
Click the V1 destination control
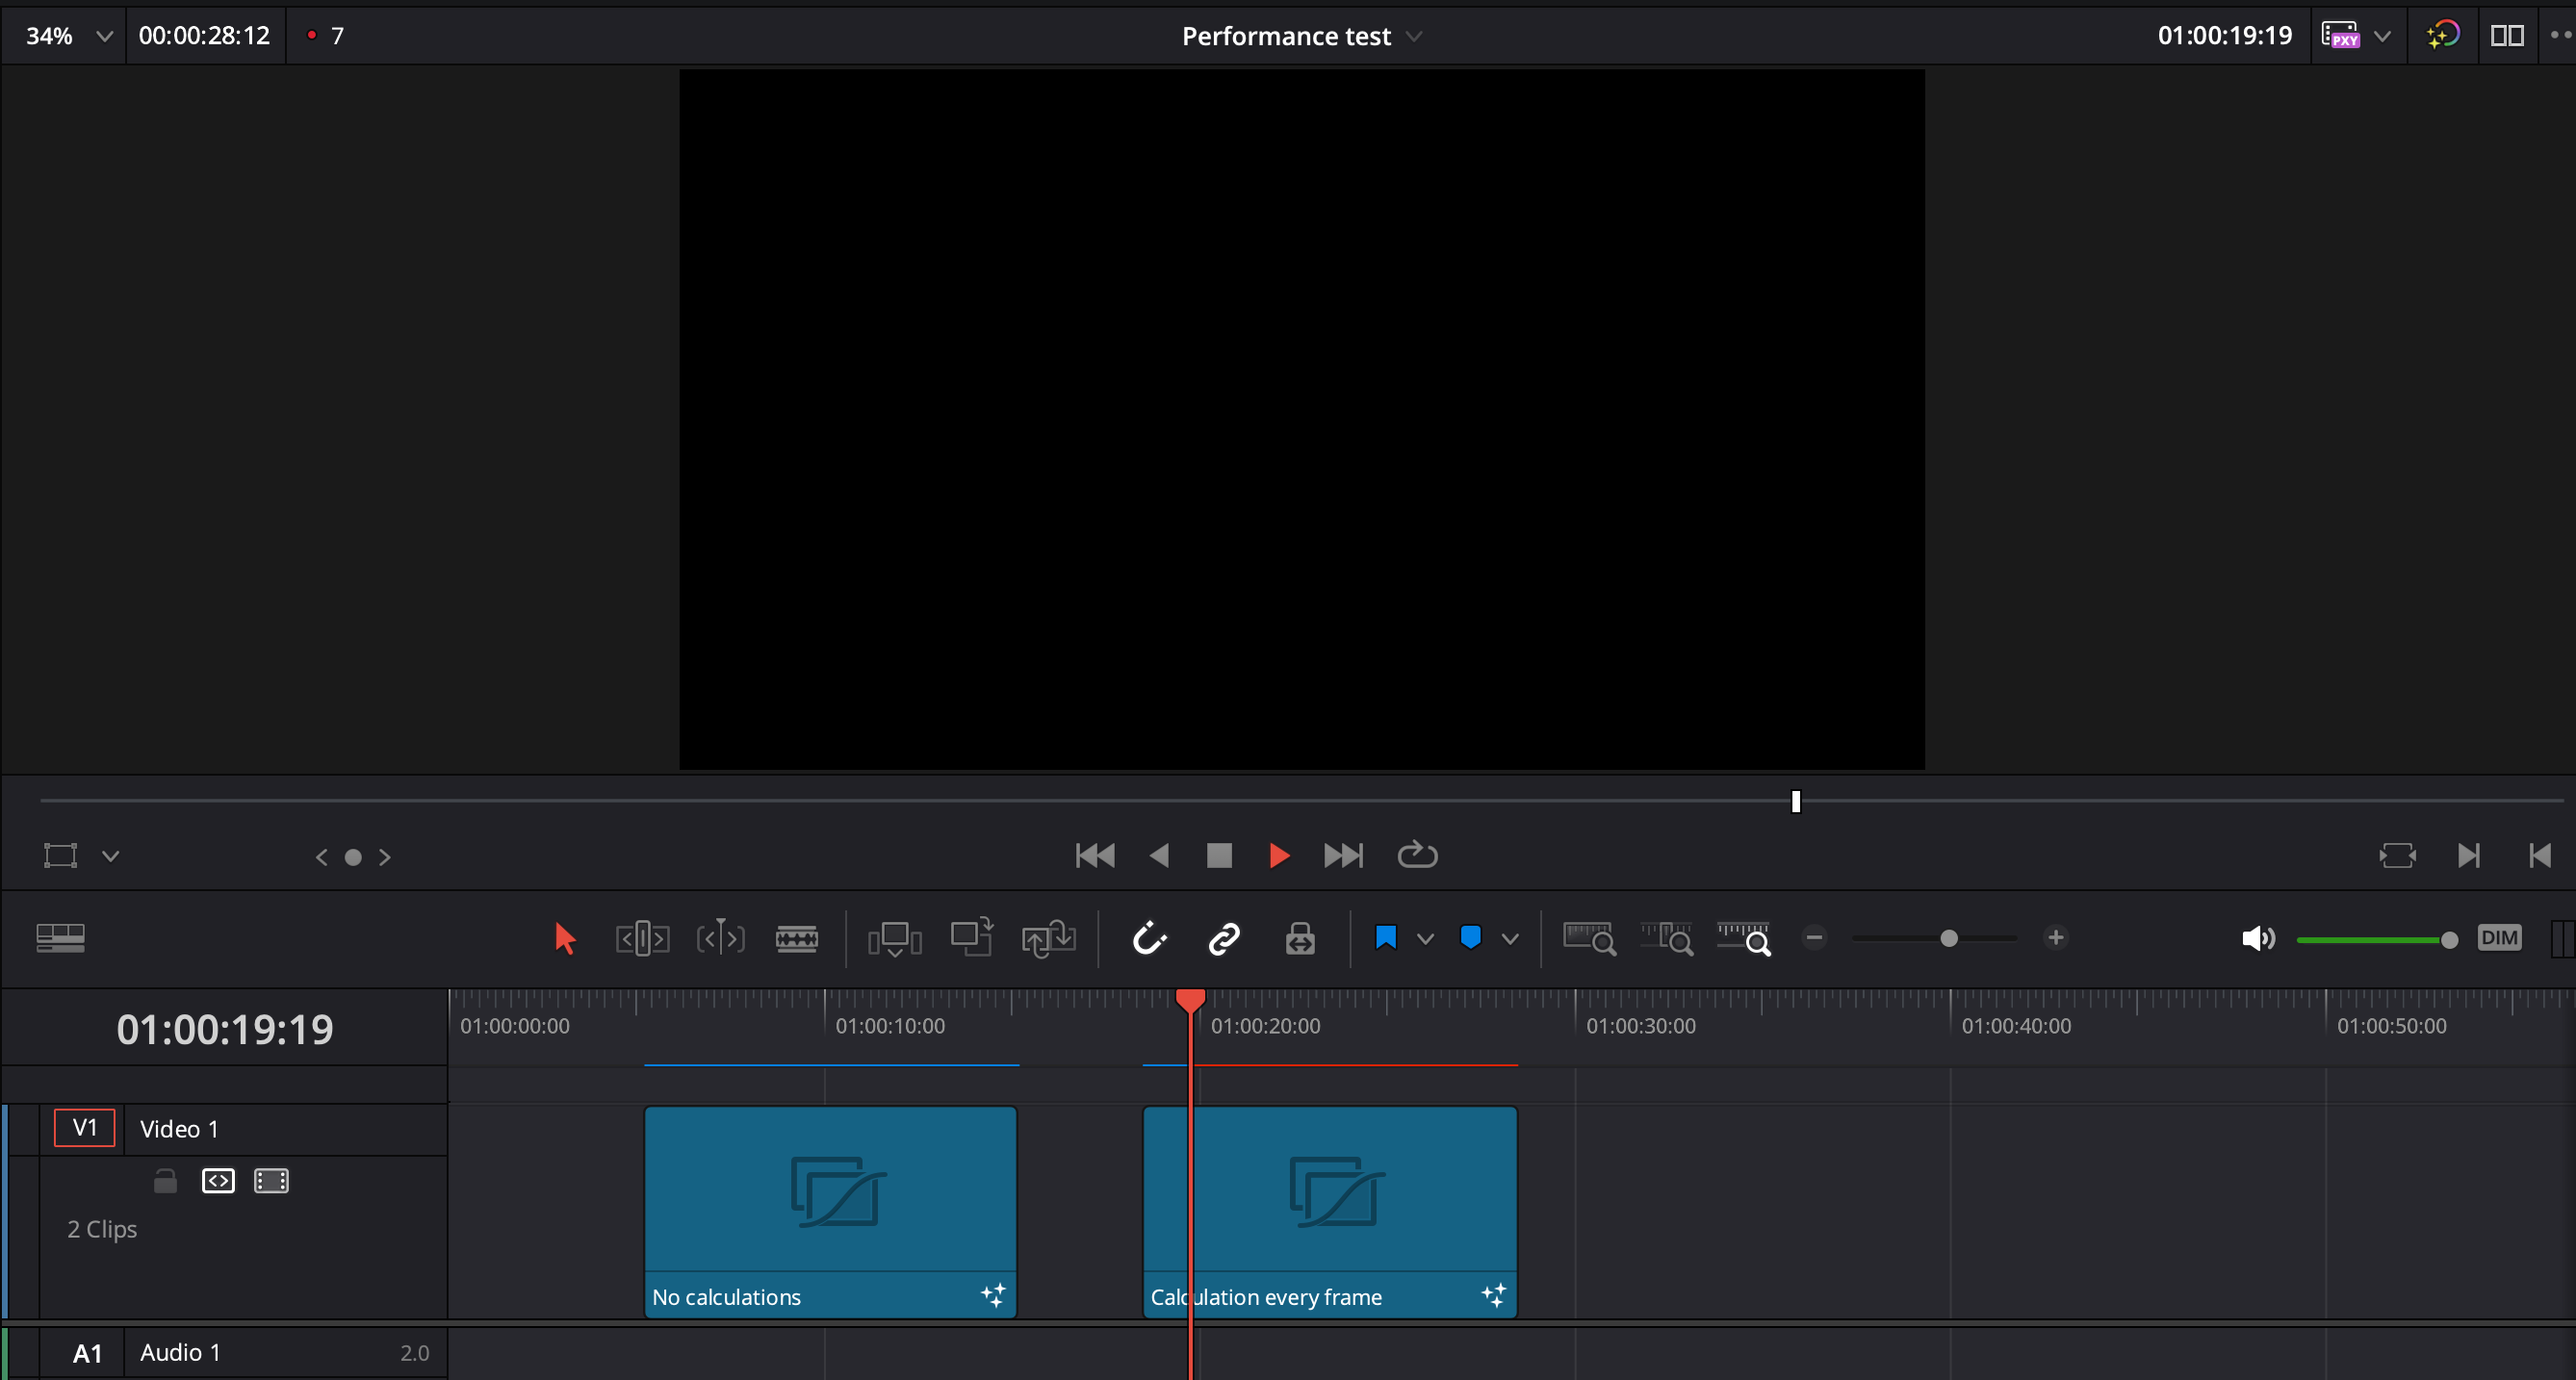[x=85, y=1128]
